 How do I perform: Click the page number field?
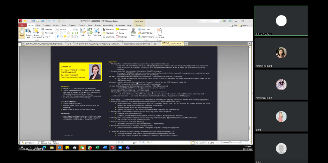pyautogui.click(x=134, y=143)
